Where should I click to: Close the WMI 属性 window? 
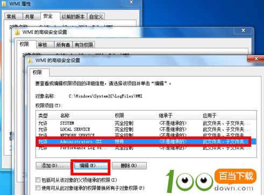point(131,2)
